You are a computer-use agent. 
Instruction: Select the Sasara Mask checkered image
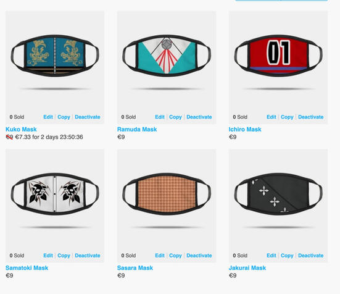tap(167, 194)
